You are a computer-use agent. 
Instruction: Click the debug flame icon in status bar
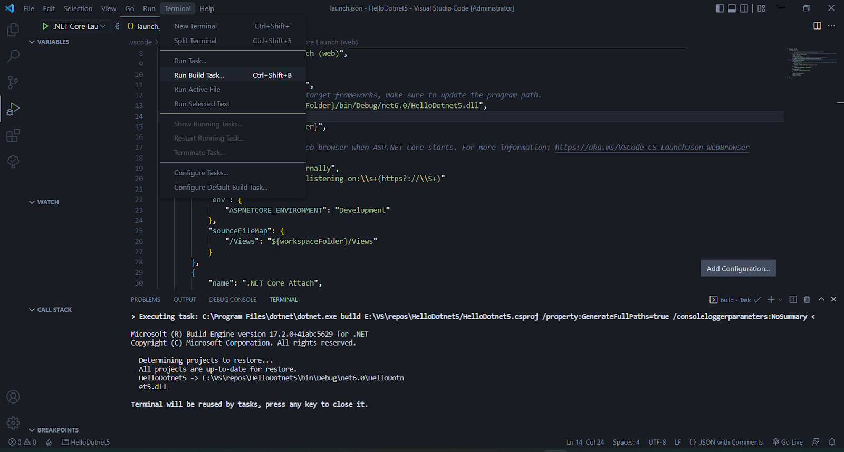[49, 442]
